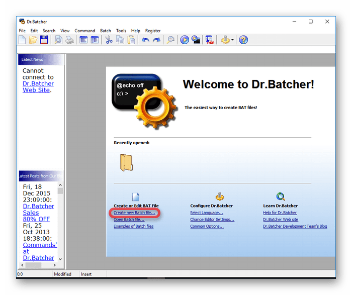Click the Copy toolbar icon
Image resolution: width=352 pixels, height=295 pixels.
120,40
